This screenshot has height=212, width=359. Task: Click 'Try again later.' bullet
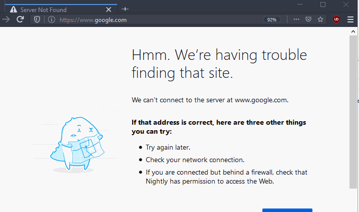tap(168, 148)
